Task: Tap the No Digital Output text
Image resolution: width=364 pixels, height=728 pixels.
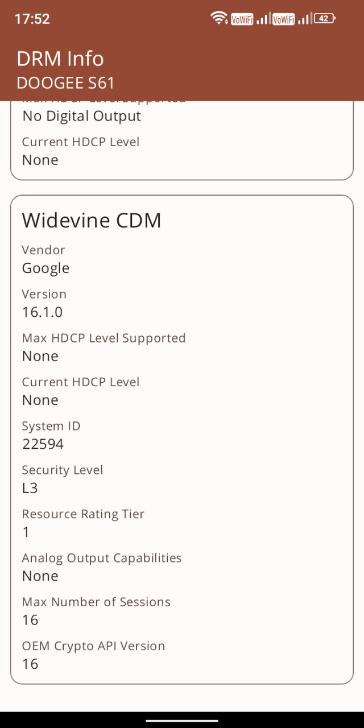Action: [81, 117]
